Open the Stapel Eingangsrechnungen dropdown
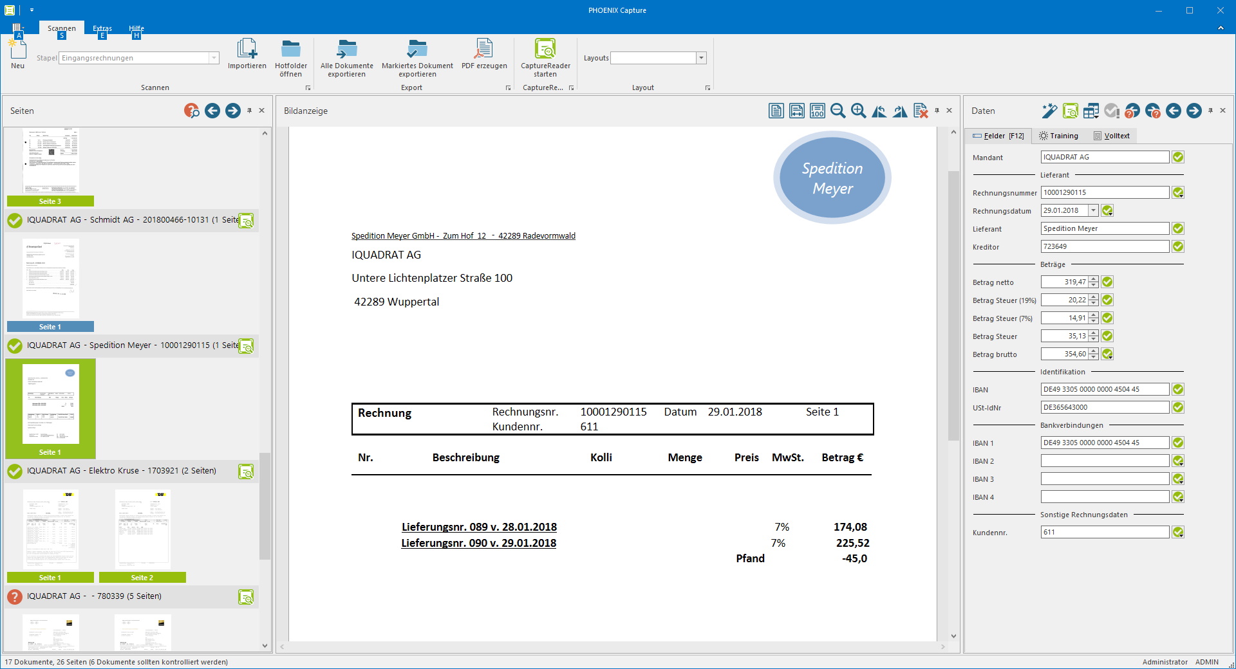This screenshot has height=669, width=1236. tap(214, 58)
